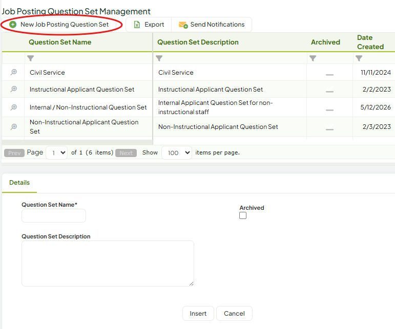Click magnifier icon for Non-Instructional Applicant row
Viewport: 395px width, 329px height.
point(14,127)
